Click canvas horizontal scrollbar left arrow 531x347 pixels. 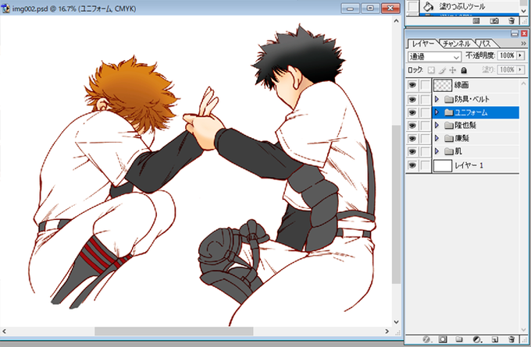(x=4, y=331)
